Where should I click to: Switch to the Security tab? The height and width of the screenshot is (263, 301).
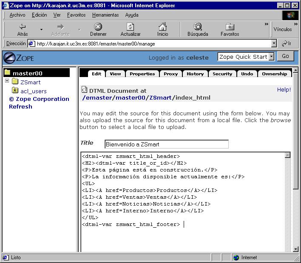coord(222,74)
